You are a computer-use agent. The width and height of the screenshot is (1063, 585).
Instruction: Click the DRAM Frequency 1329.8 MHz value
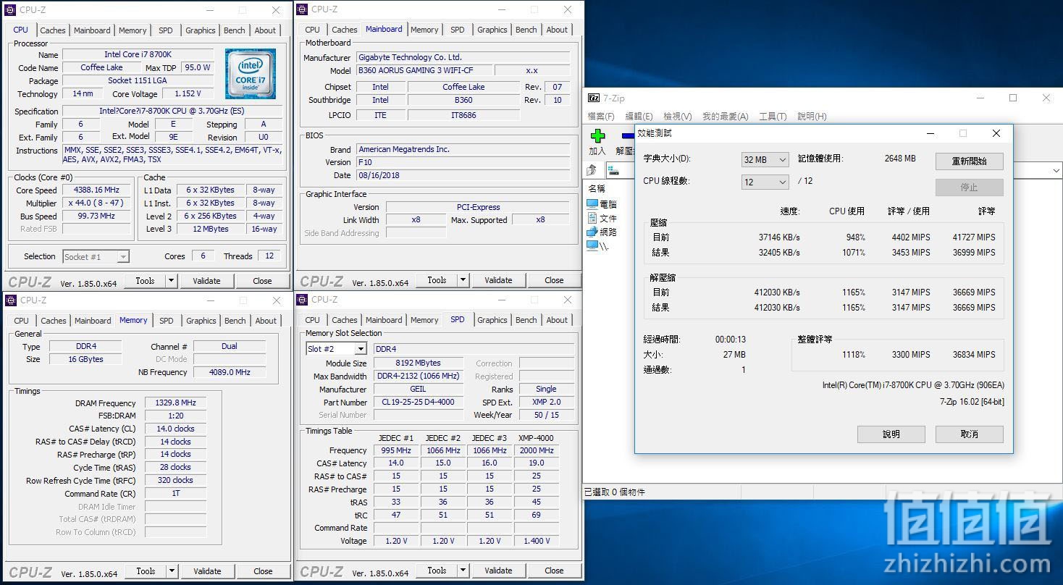click(x=175, y=403)
